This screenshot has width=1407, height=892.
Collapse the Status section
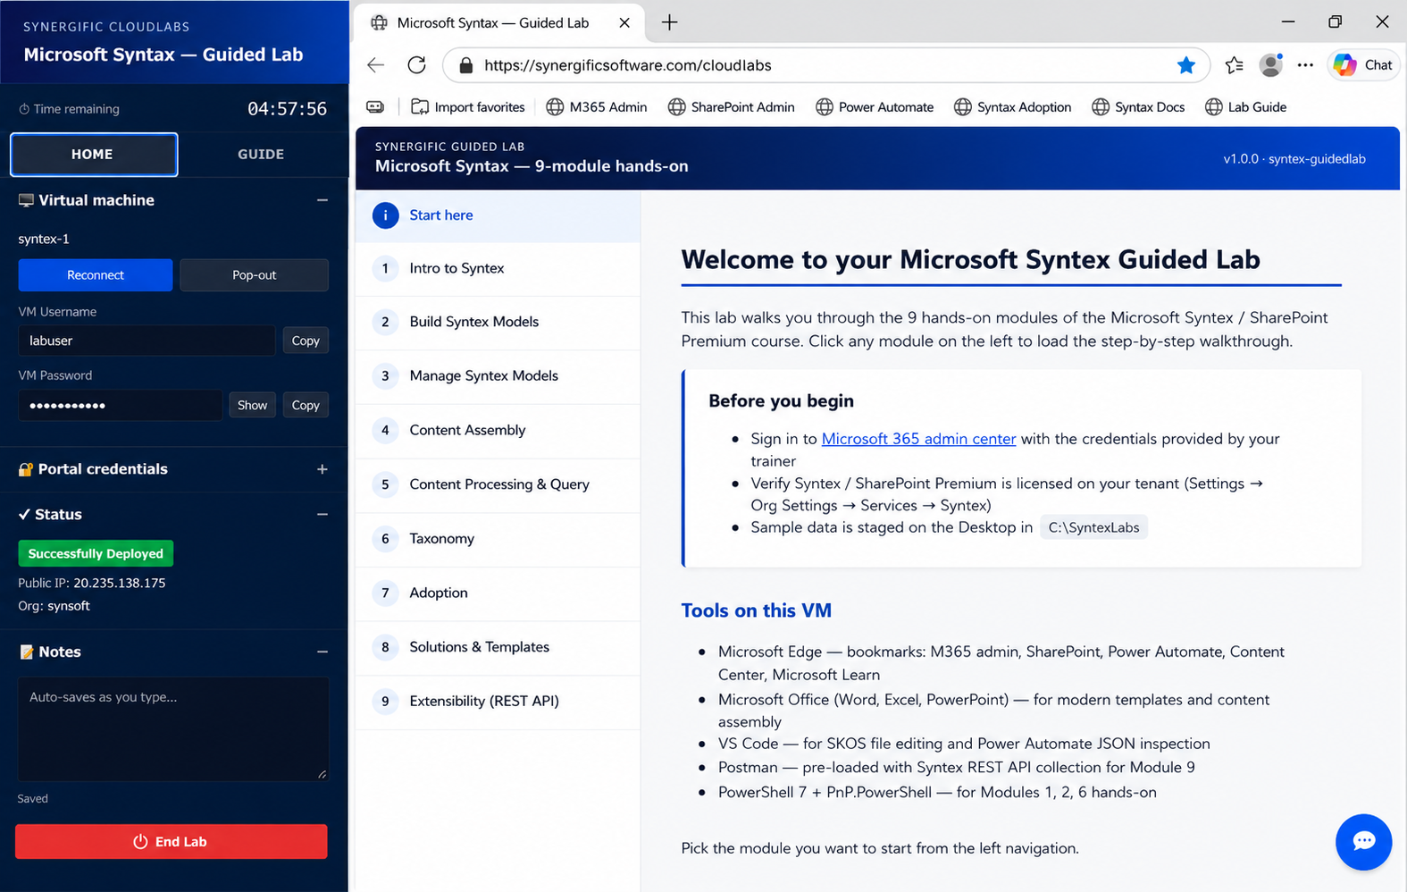(x=322, y=515)
